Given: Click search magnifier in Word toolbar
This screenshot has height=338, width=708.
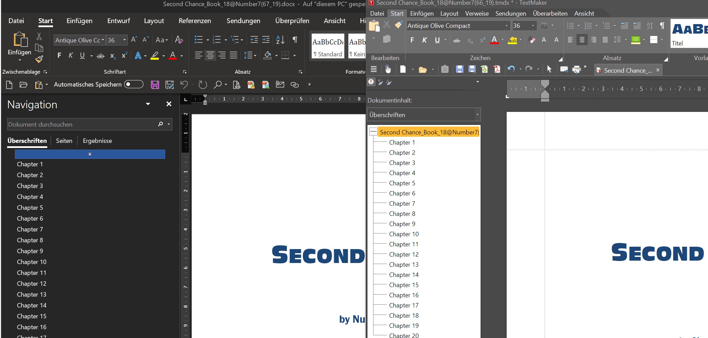Looking at the screenshot, I should [218, 84].
